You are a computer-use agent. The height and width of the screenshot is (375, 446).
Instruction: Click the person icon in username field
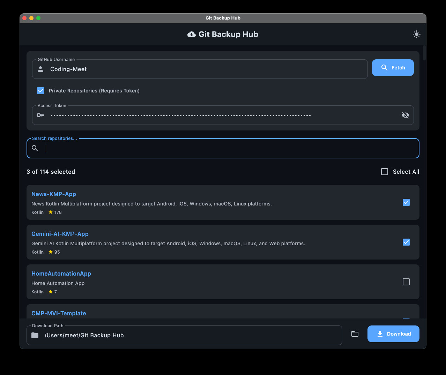[x=40, y=69]
